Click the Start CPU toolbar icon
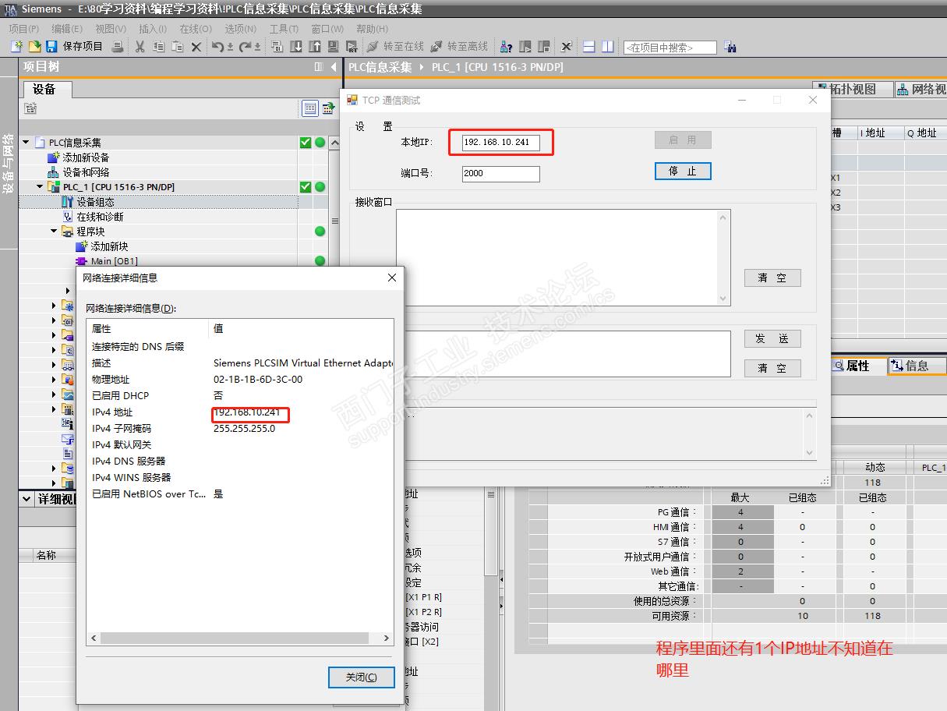The image size is (947, 711). click(525, 47)
